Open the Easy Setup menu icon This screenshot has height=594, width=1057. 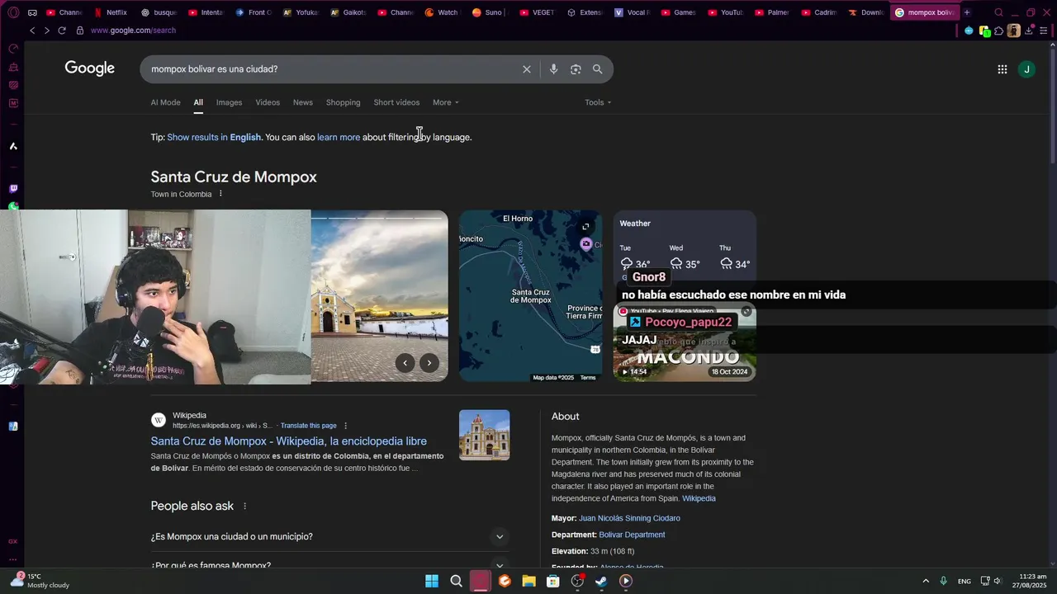[x=1044, y=31]
